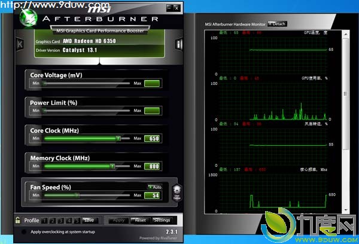Click the Powered by RivaTuner text

point(158,238)
